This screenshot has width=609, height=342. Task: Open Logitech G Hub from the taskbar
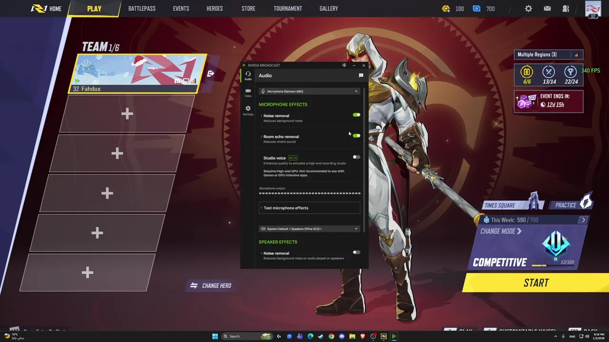pyautogui.click(x=279, y=336)
